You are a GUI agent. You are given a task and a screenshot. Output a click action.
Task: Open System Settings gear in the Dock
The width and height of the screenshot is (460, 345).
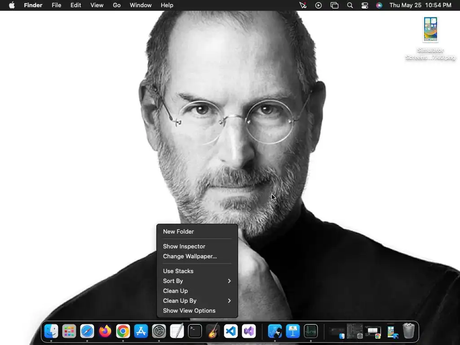159,331
